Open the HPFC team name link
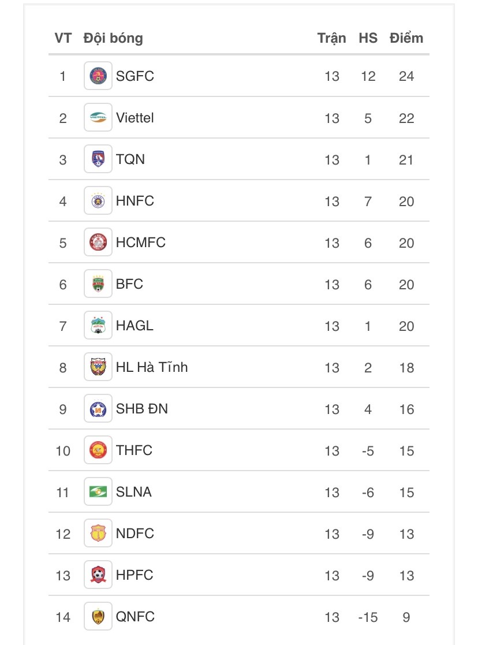Screen dimensions: 478x645 (135, 575)
